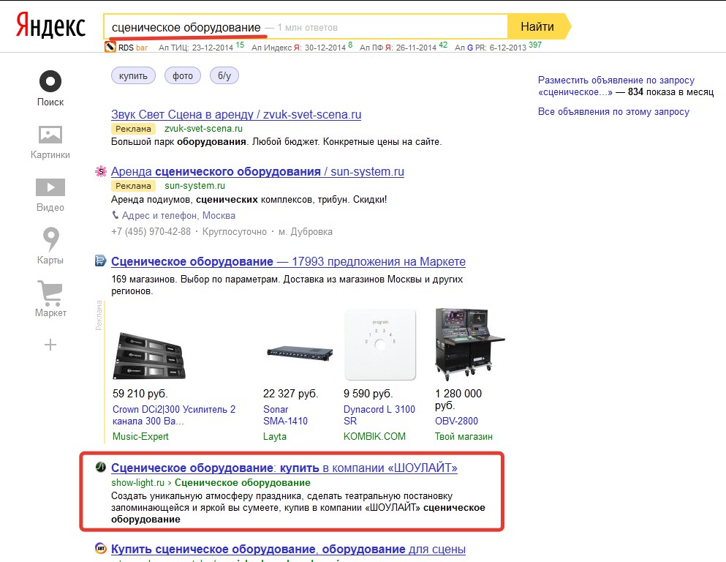Open Карты map pin icon
Screen dimensions: 726x562
point(51,239)
